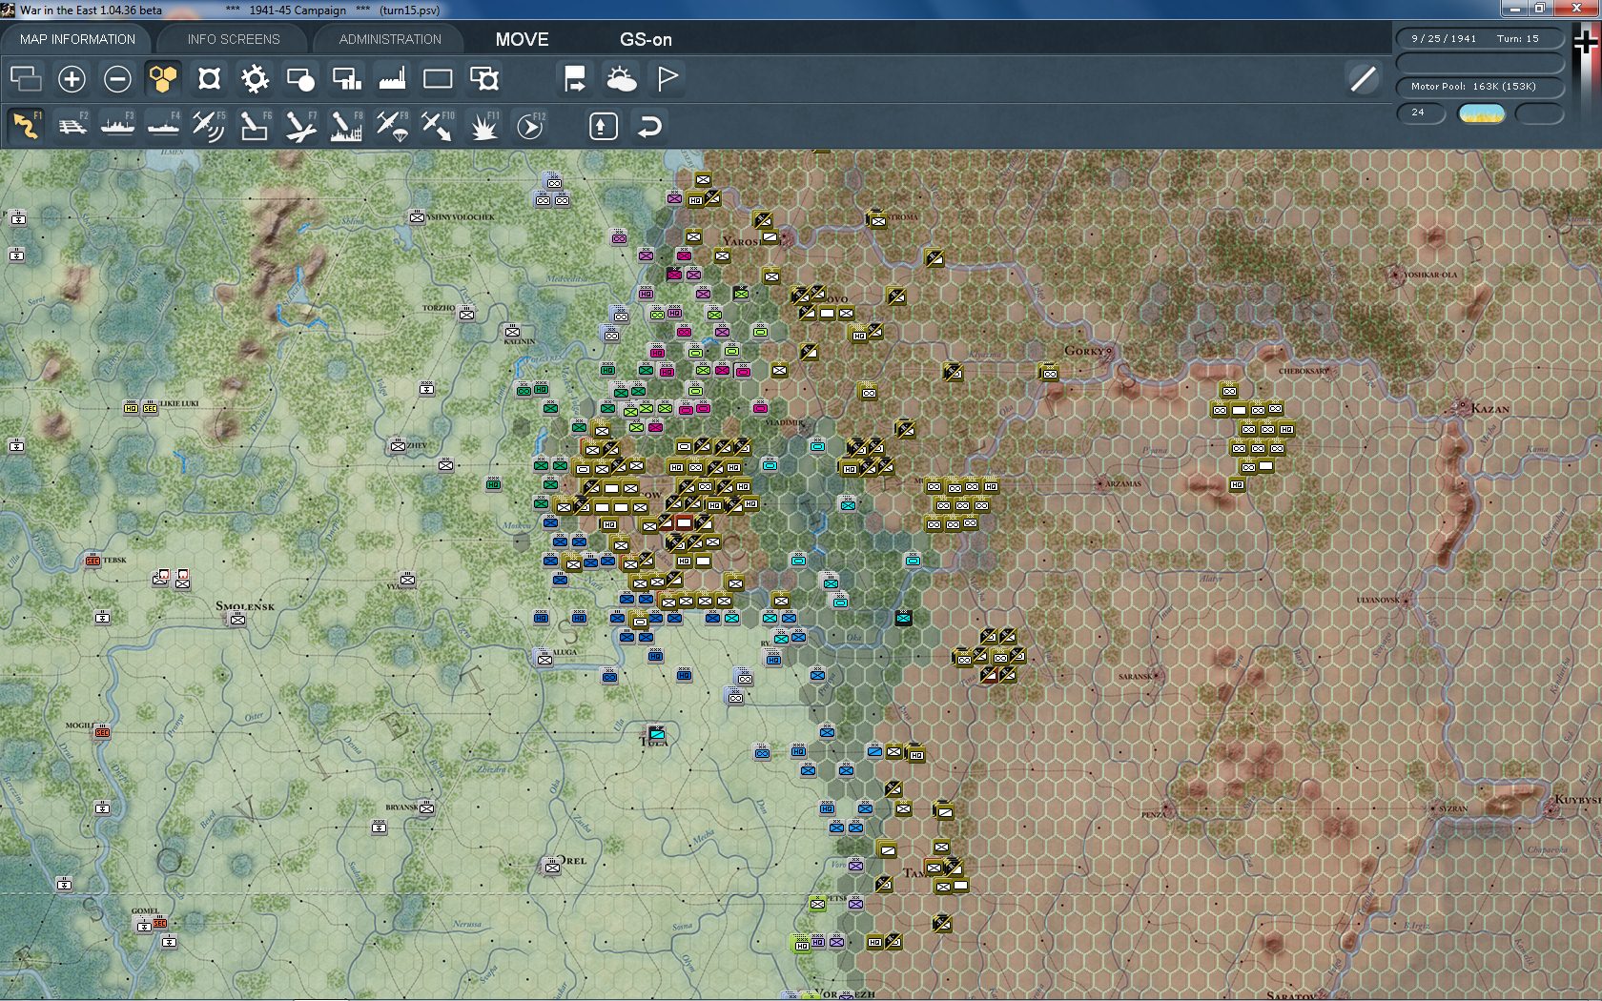
Task: Toggle the hex grid overlay button
Action: click(163, 78)
